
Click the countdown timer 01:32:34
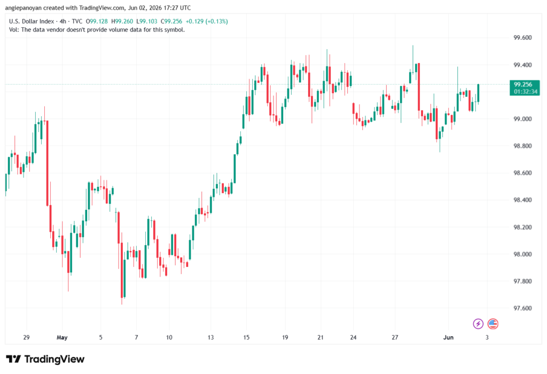click(x=526, y=91)
